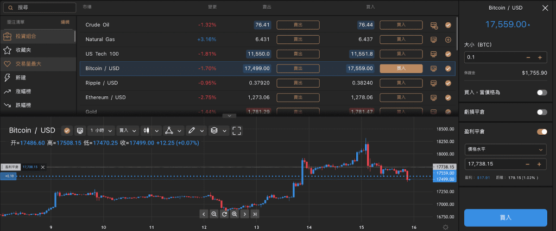Click the chart zoom-in magnifier icon

[x=234, y=214]
